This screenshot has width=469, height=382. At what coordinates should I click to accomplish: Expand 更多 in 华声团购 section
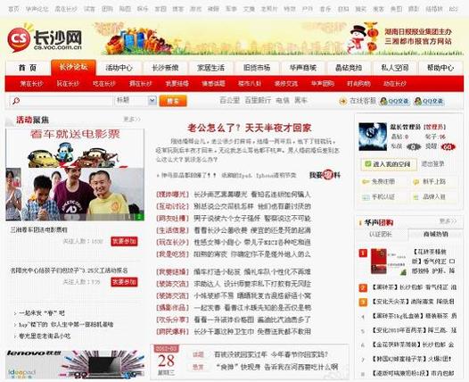click(x=448, y=221)
